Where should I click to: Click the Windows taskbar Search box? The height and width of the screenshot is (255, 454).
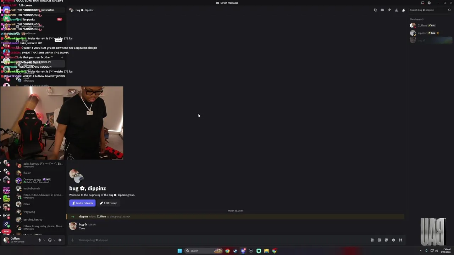(x=204, y=251)
